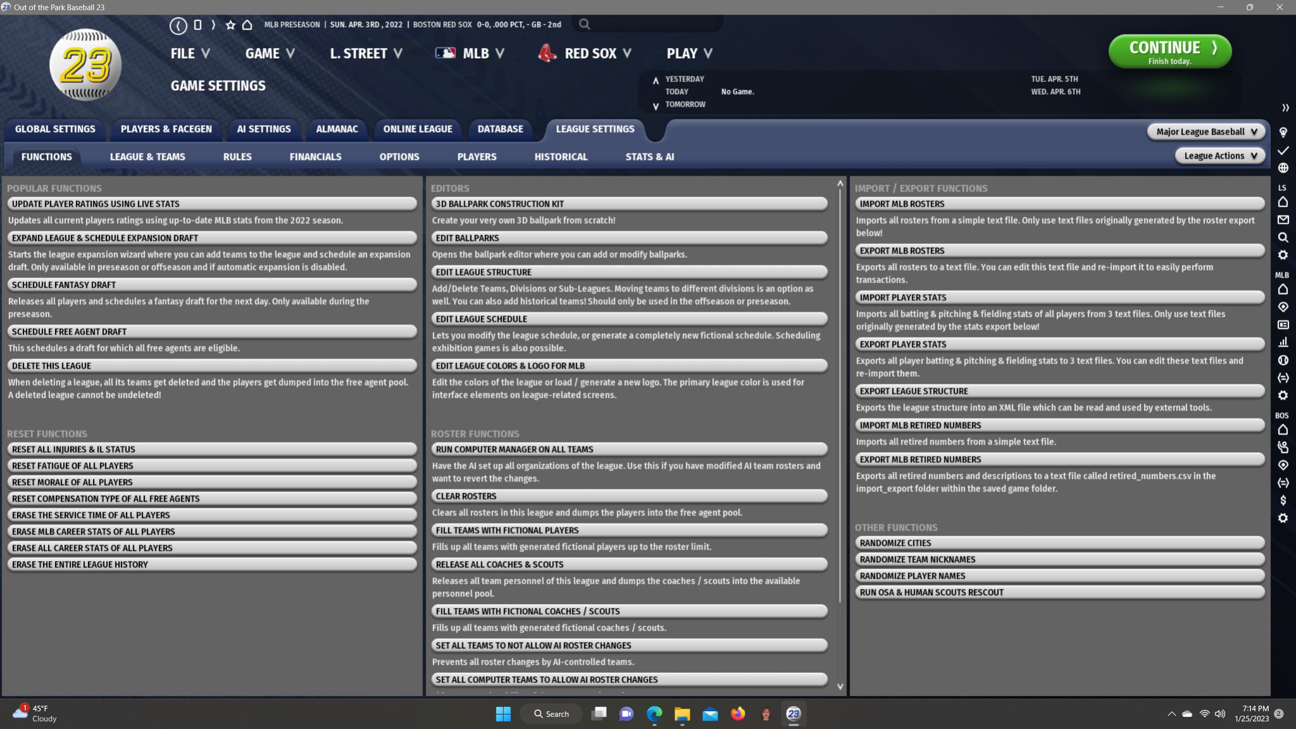Image resolution: width=1296 pixels, height=729 pixels.
Task: Select the DATABASE tab
Action: (x=500, y=129)
